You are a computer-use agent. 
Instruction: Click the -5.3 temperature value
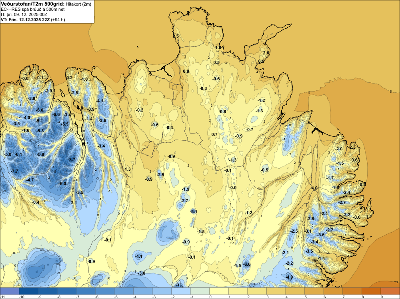pos(40,131)
